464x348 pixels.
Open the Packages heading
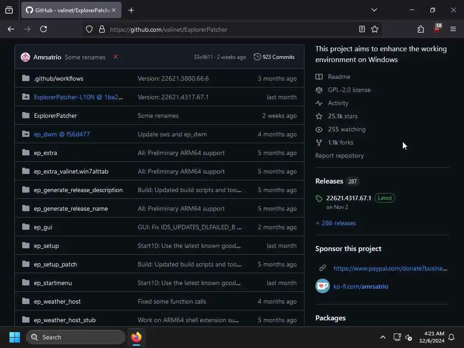point(330,318)
